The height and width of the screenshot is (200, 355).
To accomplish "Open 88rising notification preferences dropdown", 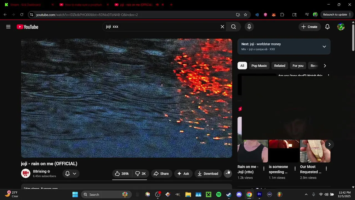I will click(x=71, y=174).
